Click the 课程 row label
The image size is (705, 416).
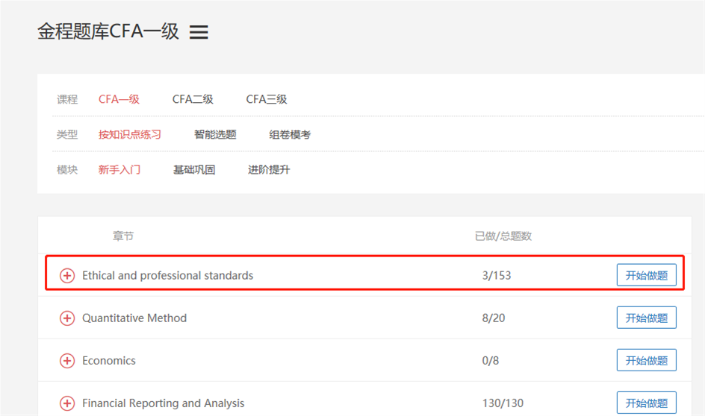(x=67, y=99)
